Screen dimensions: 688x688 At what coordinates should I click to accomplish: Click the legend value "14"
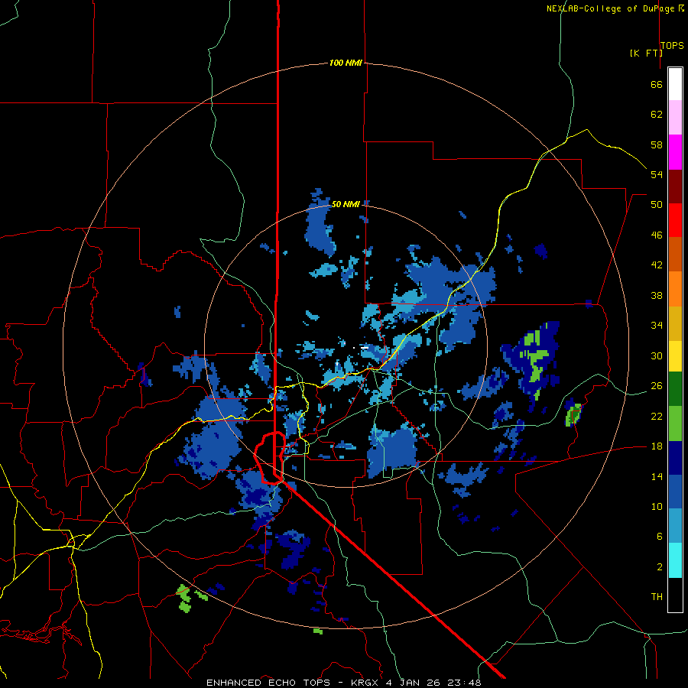(x=657, y=476)
